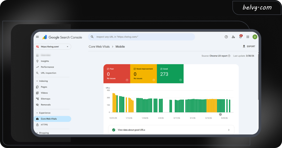Open help icon on Poor card
The image size is (282, 148).
point(127,80)
